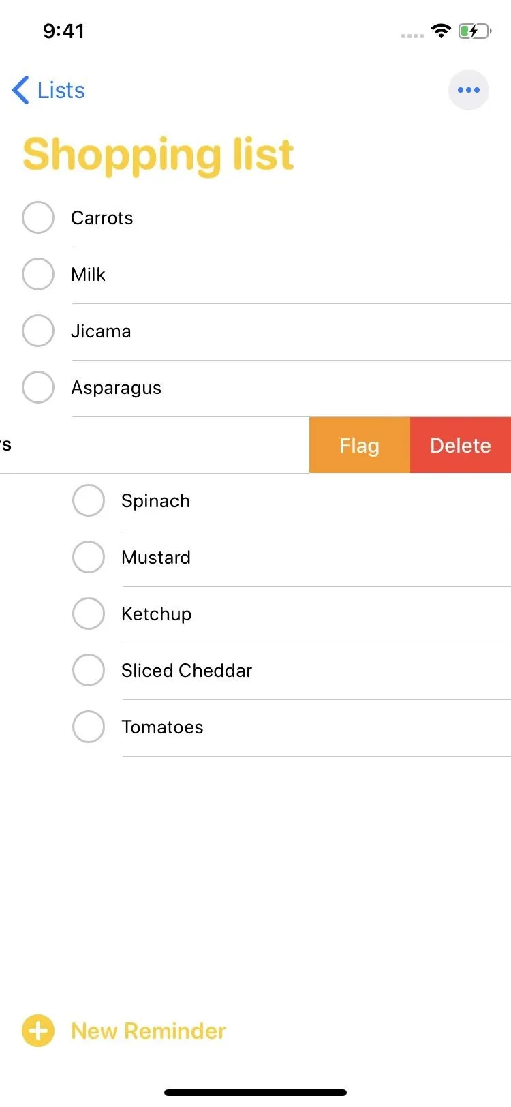Tap the back chevron beside Lists
The width and height of the screenshot is (511, 1107).
(x=21, y=90)
